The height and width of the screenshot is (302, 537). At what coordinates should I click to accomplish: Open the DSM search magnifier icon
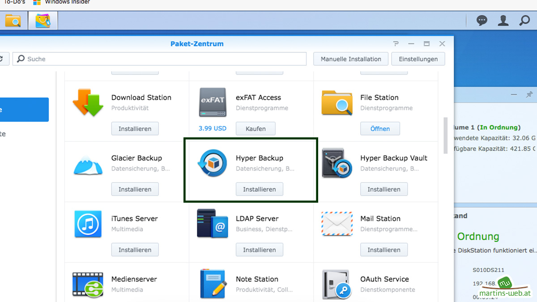coord(524,21)
